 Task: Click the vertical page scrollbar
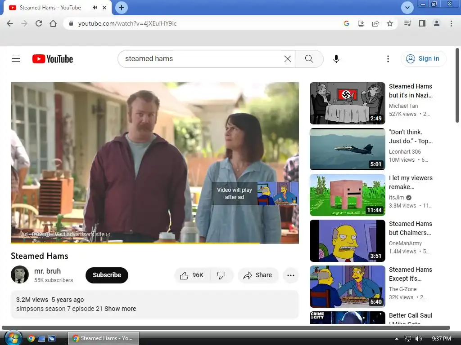coord(457,86)
